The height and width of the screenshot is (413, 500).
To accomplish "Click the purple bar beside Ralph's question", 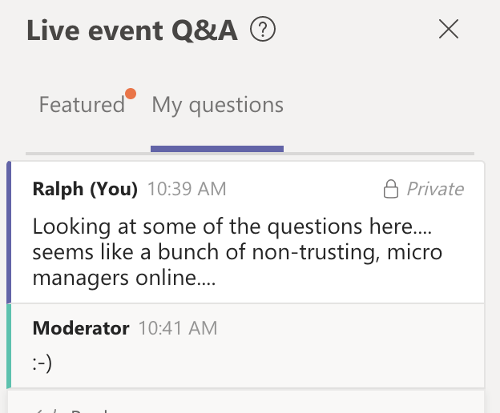I will [x=9, y=232].
